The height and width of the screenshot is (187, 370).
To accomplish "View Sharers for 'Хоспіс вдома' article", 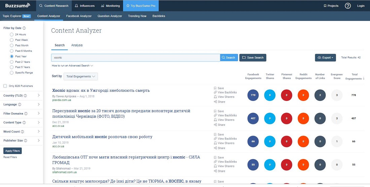I will 224,97.
